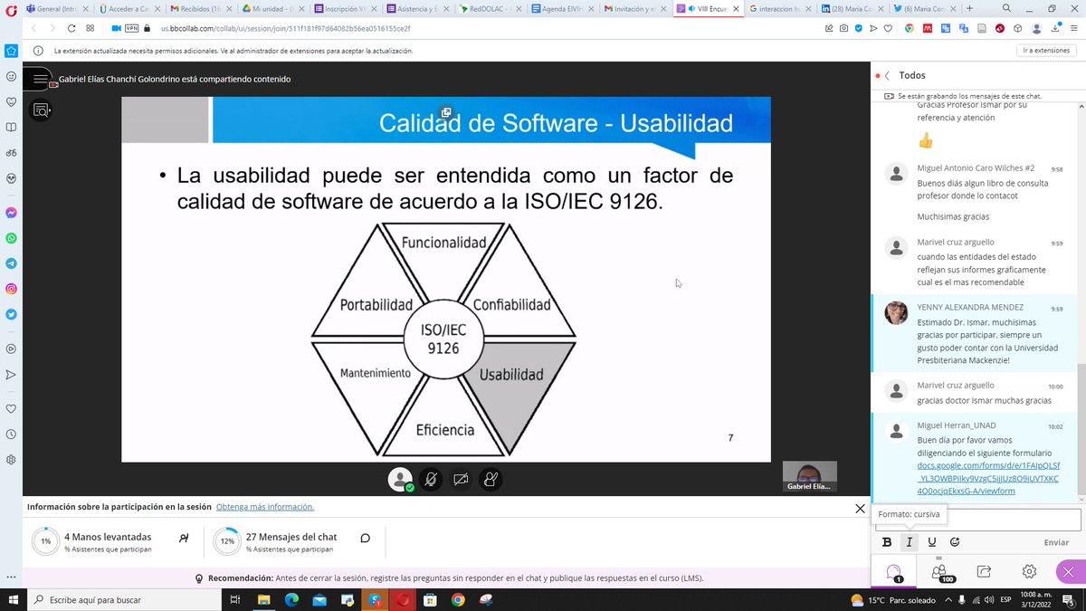The width and height of the screenshot is (1086, 611).
Task: Click the pop-out icon above the shared slide
Action: click(x=446, y=112)
